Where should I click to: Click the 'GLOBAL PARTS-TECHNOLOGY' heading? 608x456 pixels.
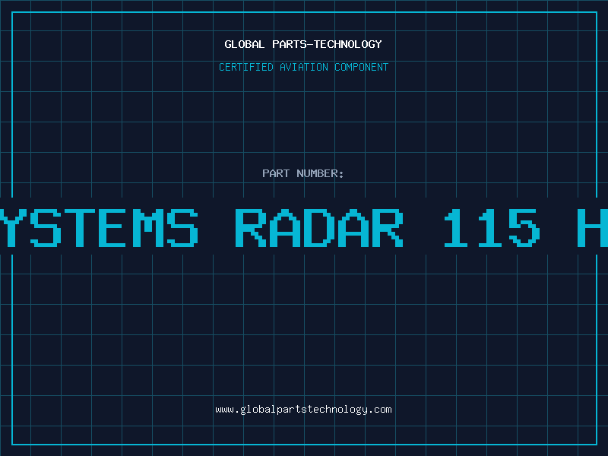tap(303, 44)
